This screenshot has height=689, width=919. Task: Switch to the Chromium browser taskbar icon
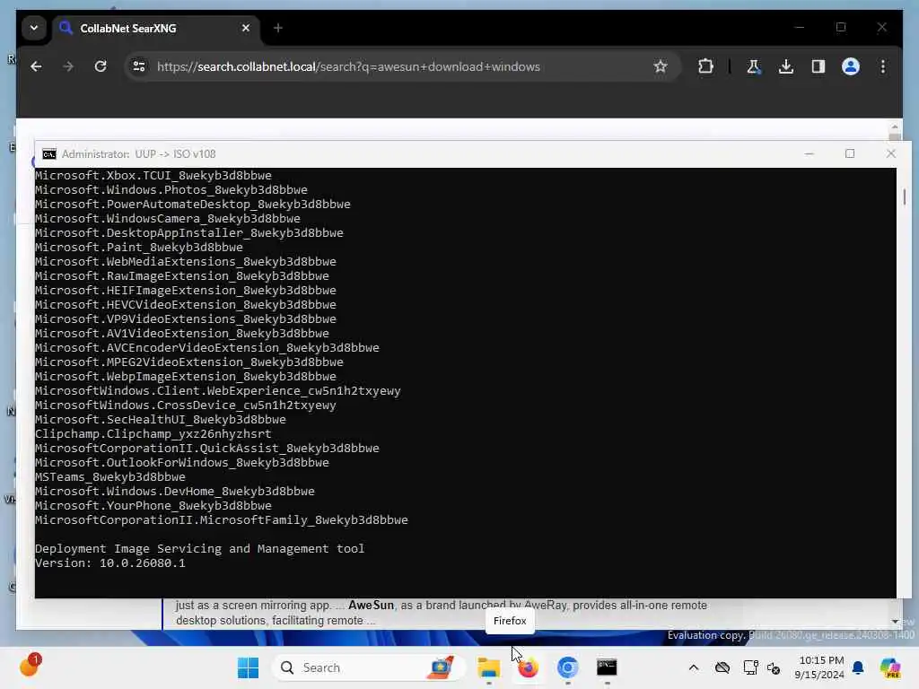pos(567,667)
